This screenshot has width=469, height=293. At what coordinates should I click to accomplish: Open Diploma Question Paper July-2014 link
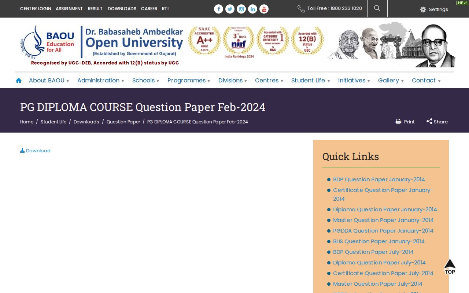click(379, 263)
